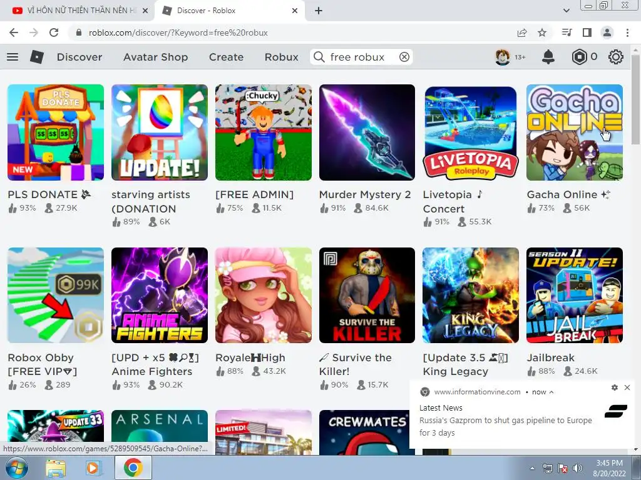Open Robox Obby 99K thumbnail

pyautogui.click(x=56, y=295)
